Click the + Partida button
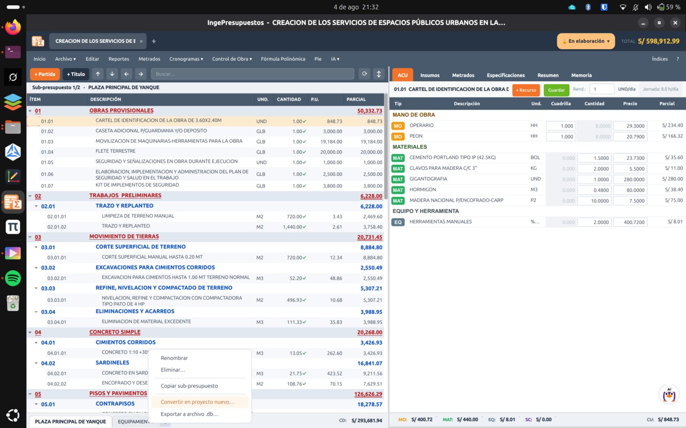 (45, 74)
